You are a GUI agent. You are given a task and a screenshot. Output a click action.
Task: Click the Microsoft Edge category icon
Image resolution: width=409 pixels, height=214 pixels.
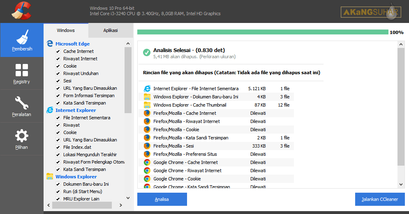pyautogui.click(x=50, y=44)
